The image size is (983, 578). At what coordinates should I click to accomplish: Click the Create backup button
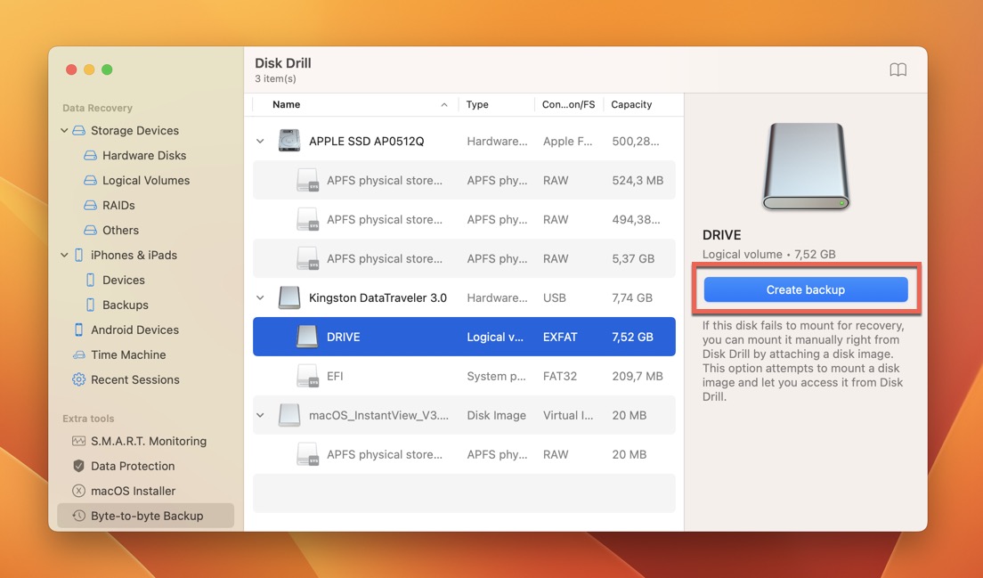pyautogui.click(x=805, y=289)
